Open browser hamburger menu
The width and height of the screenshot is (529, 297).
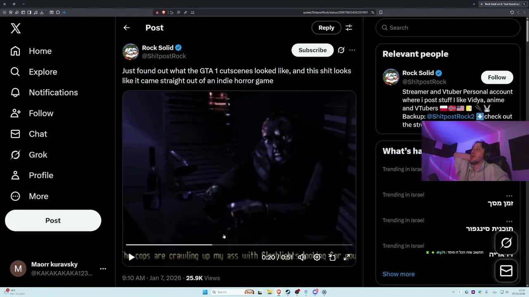point(5,12)
